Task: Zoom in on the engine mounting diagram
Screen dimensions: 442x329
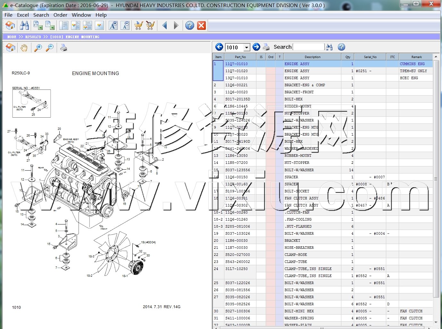Action: pyautogui.click(x=38, y=48)
